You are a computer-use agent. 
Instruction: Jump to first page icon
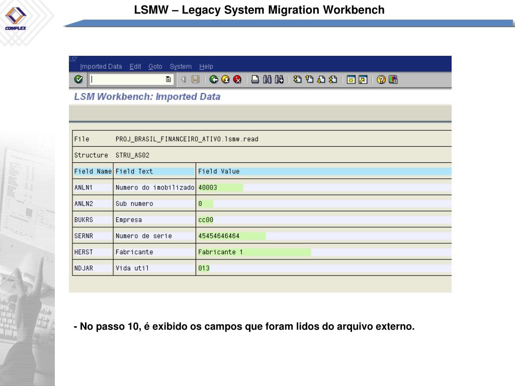297,79
